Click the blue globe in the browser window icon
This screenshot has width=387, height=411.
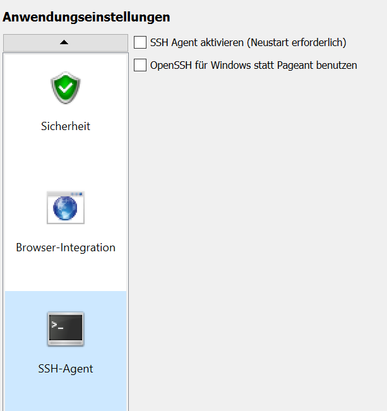point(65,208)
